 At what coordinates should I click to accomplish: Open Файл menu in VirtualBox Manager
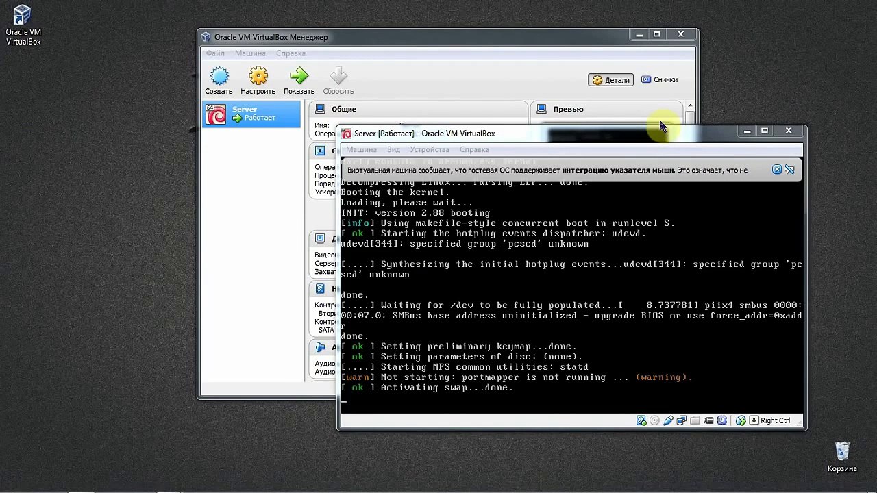pyautogui.click(x=215, y=53)
